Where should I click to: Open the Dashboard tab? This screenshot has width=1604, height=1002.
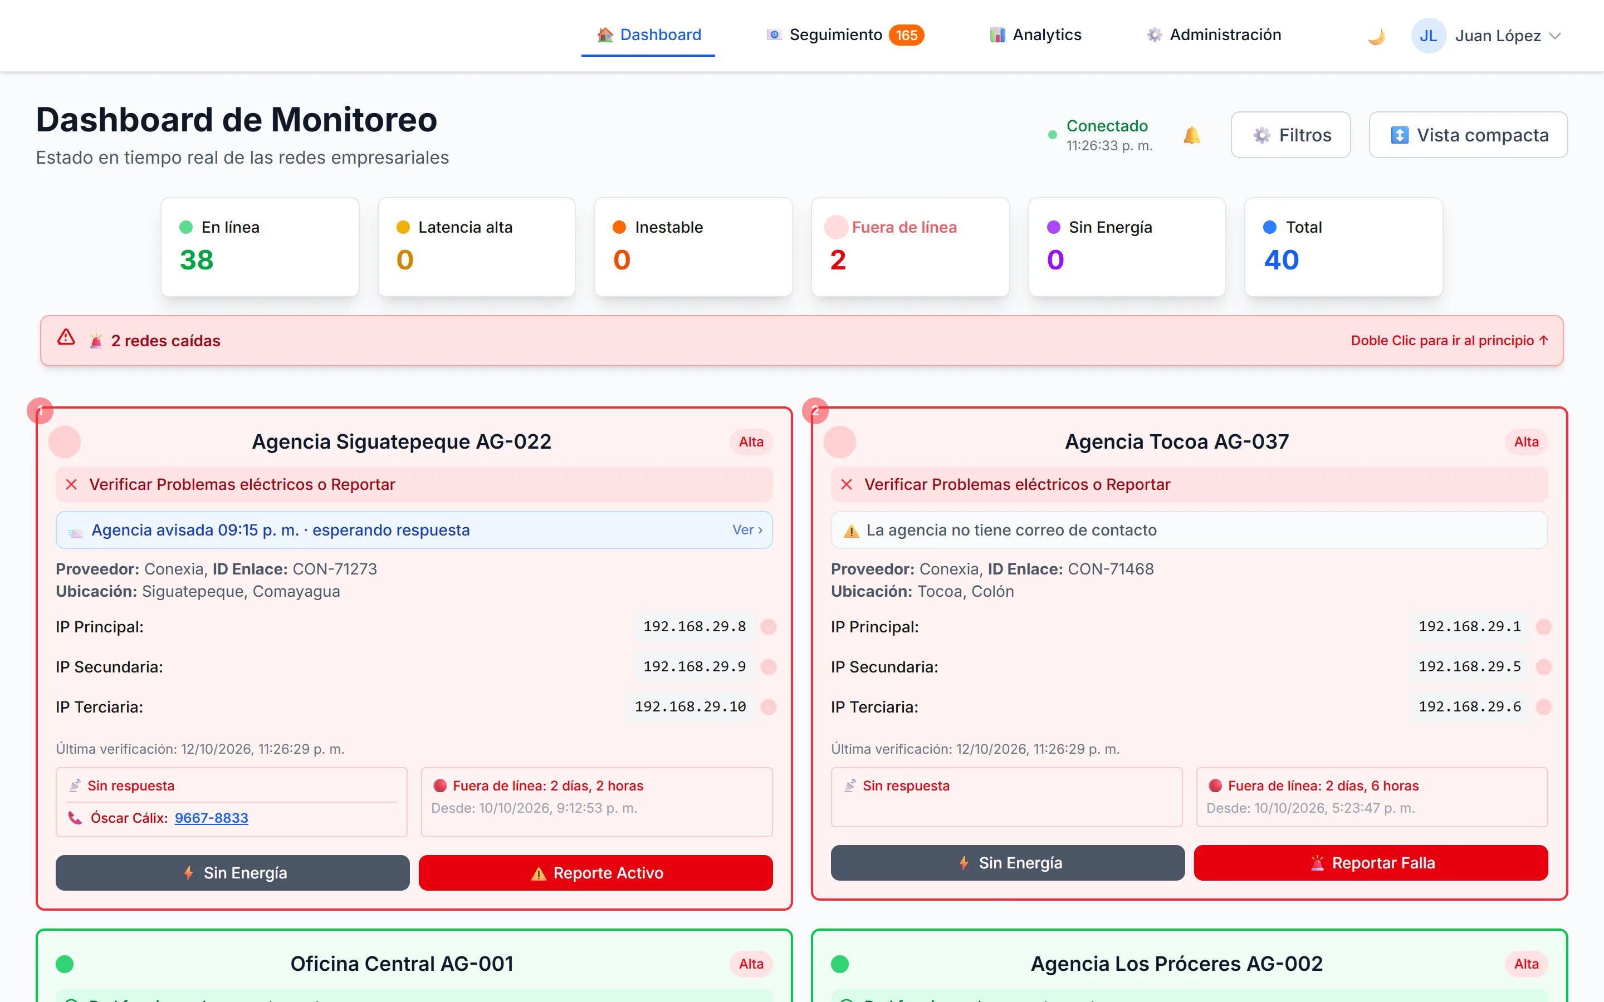point(648,35)
